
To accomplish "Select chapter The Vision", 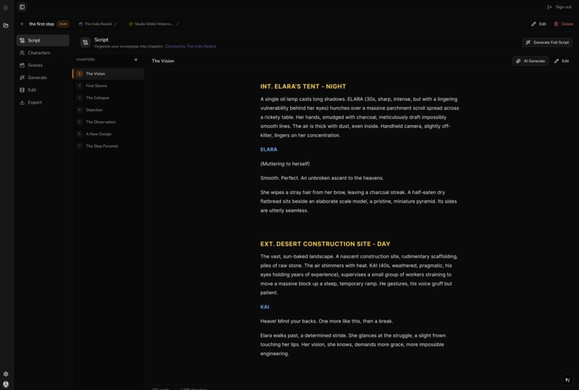I will point(108,74).
